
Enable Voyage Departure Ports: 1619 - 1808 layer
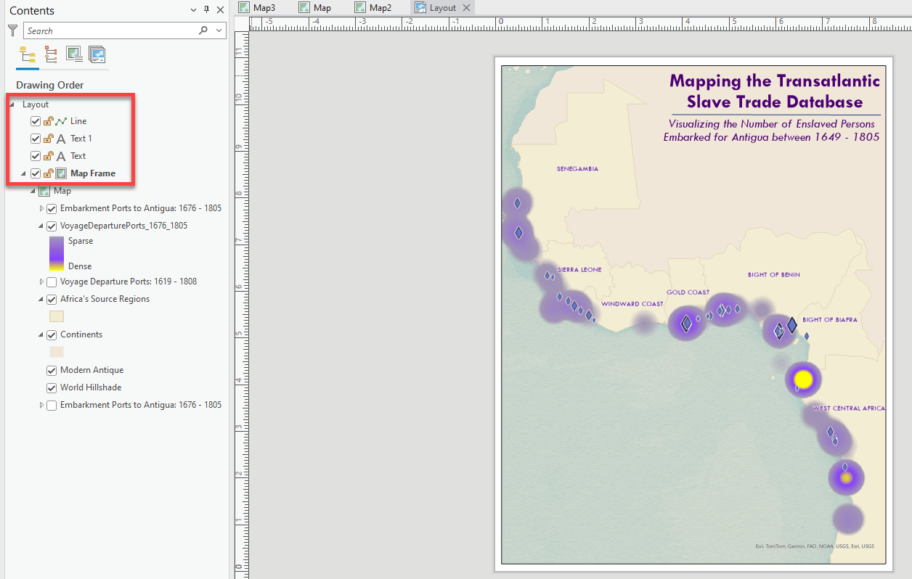coord(52,282)
